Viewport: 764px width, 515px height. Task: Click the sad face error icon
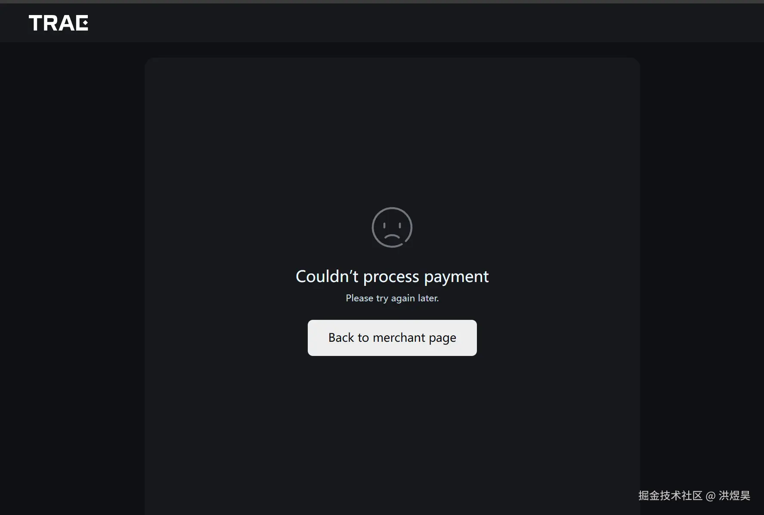[x=392, y=227]
